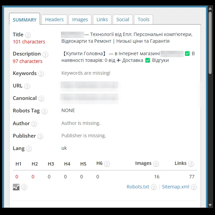Switch to the Headers tab

tap(54, 20)
